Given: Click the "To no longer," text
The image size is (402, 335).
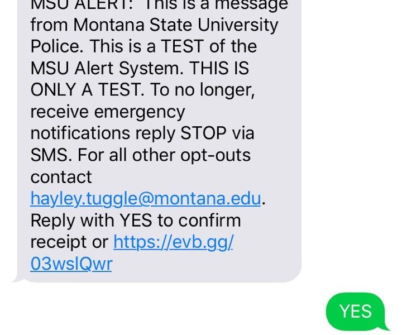Looking at the screenshot, I should point(204,90).
